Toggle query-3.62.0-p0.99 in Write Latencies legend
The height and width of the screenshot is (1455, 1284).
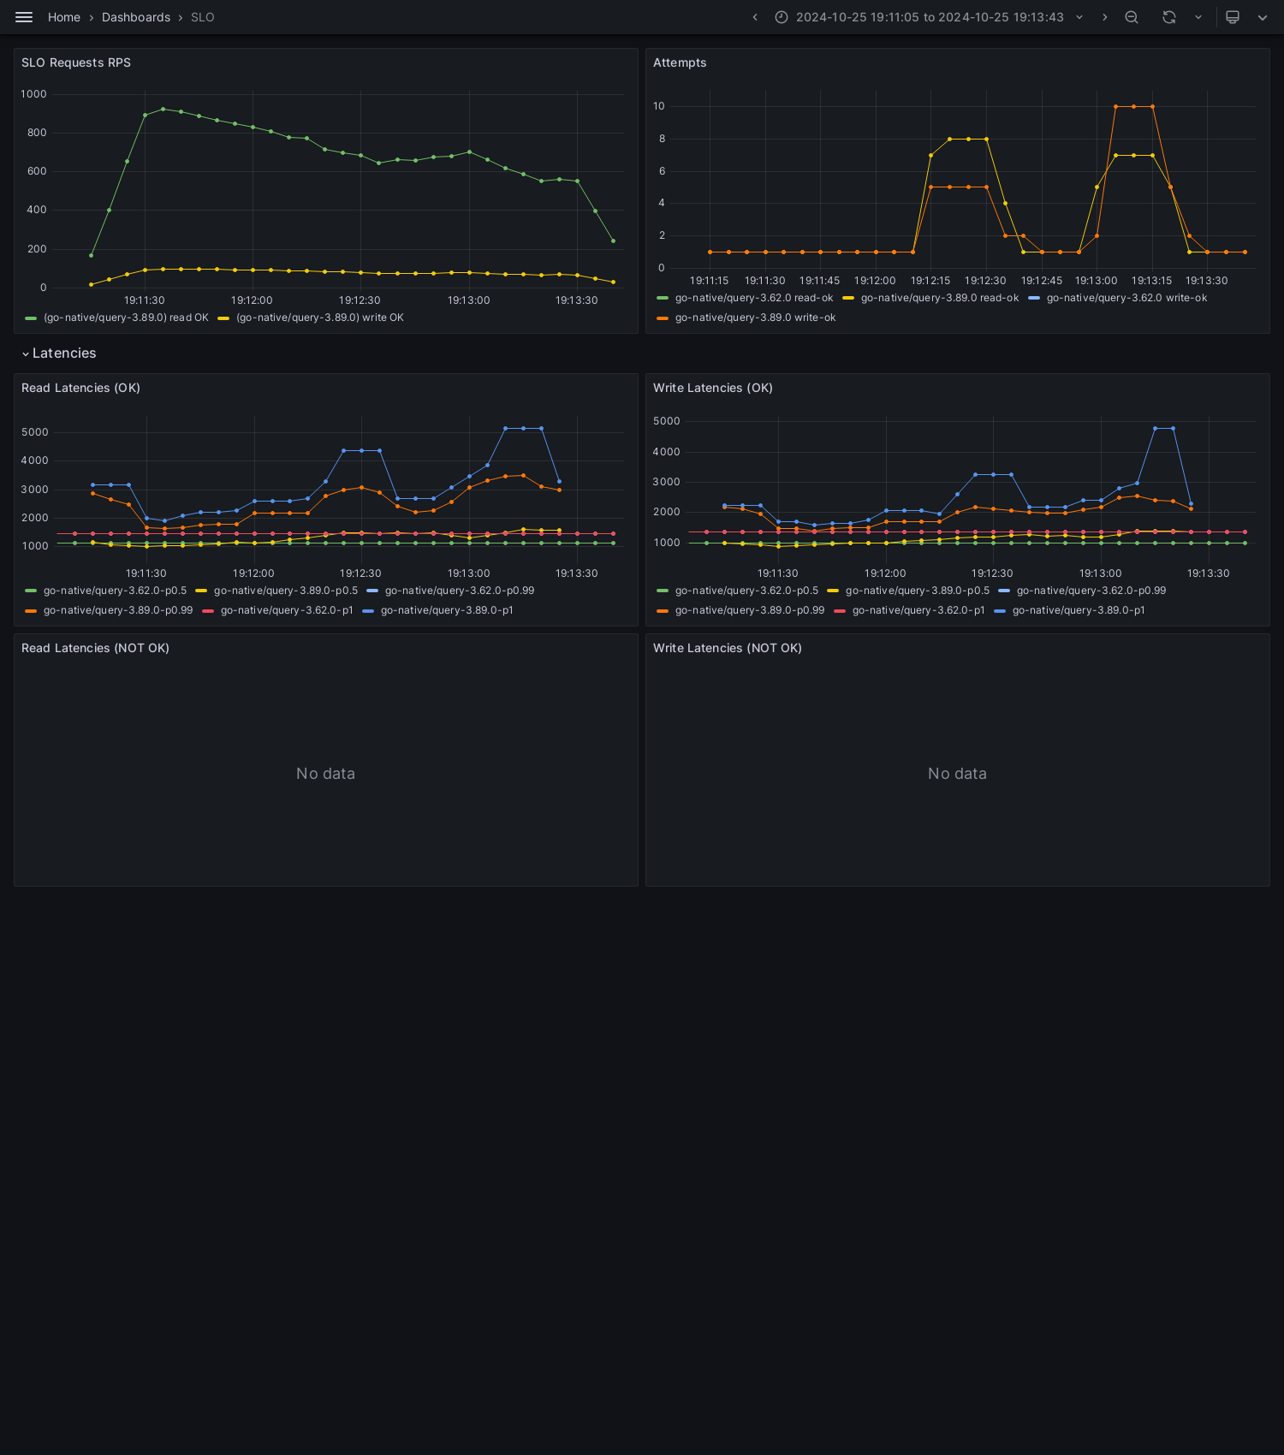coord(1091,591)
